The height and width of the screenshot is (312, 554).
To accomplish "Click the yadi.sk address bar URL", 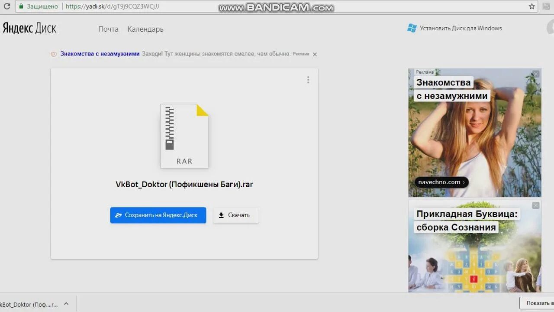I will [x=112, y=6].
